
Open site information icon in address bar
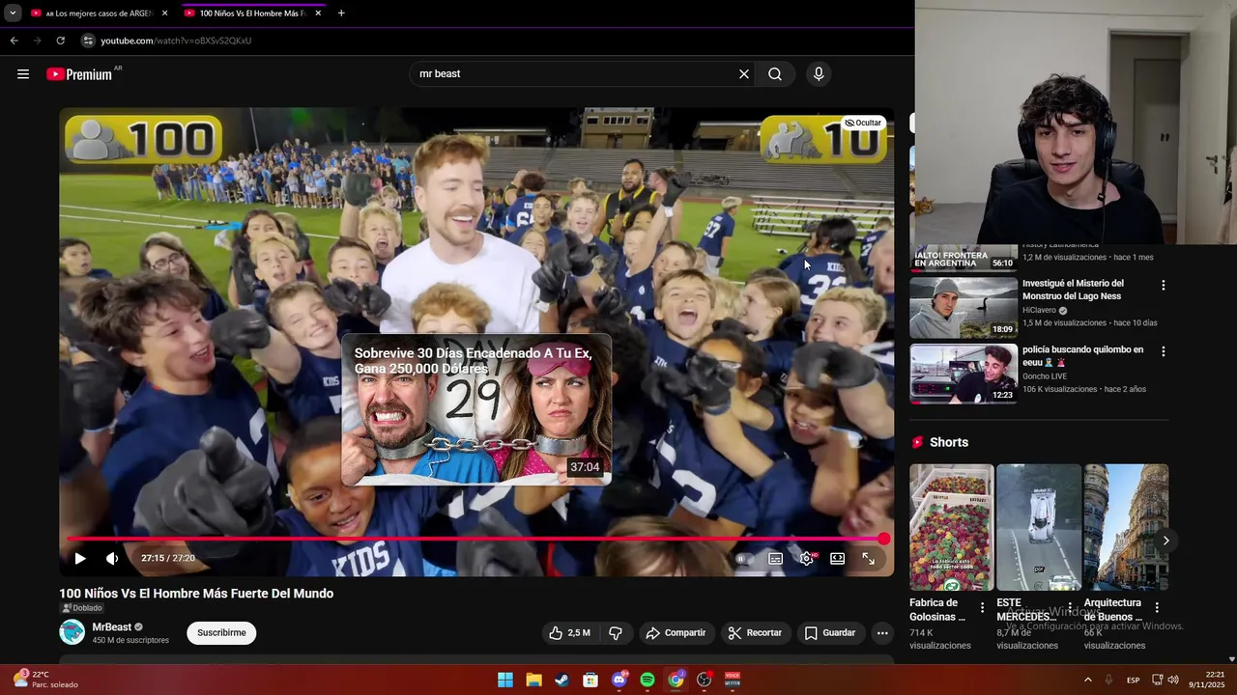click(x=88, y=41)
